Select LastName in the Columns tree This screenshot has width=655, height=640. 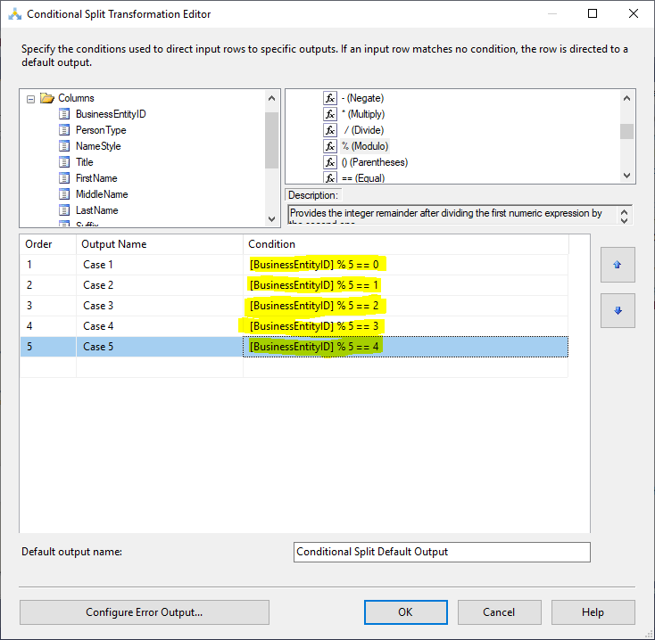click(97, 210)
